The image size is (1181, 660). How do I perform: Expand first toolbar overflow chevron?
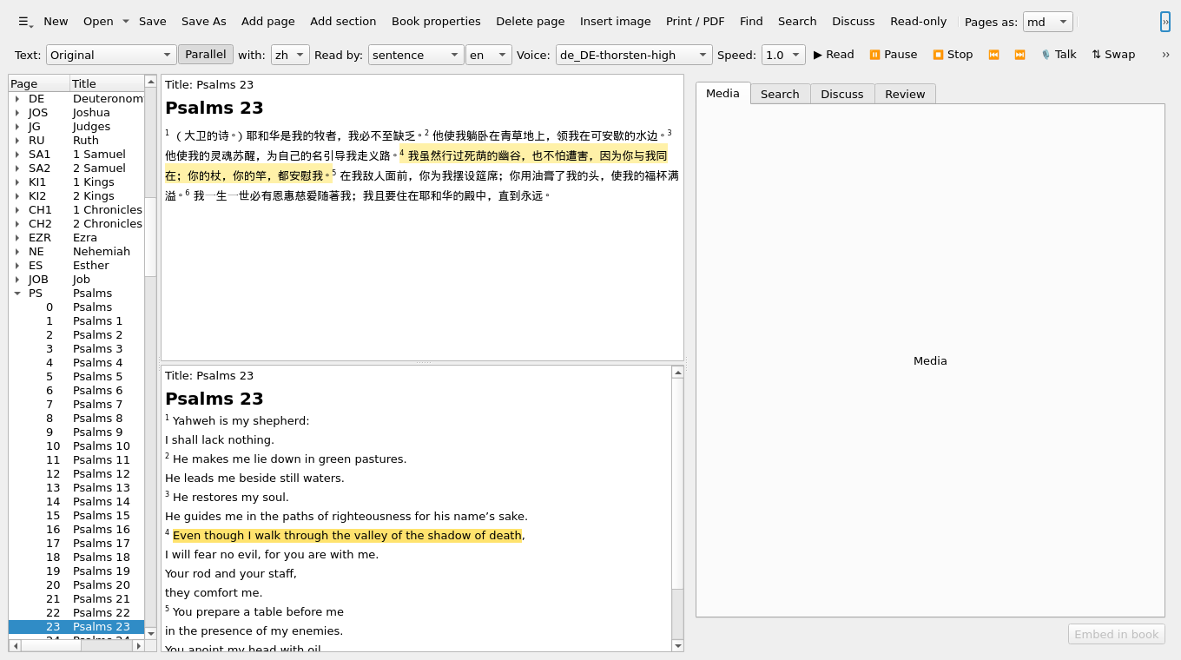[x=1165, y=22]
